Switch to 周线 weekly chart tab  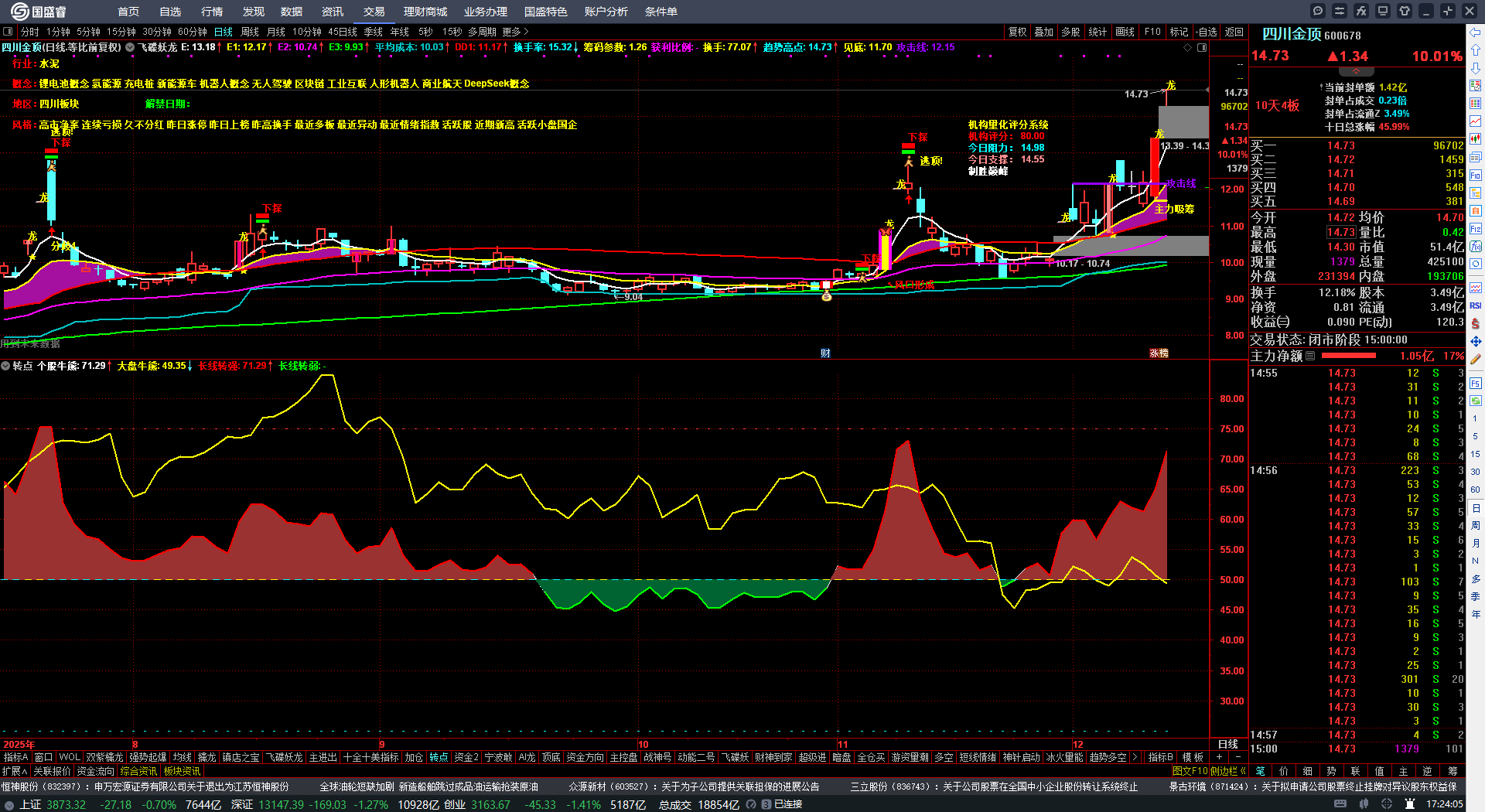click(x=250, y=32)
